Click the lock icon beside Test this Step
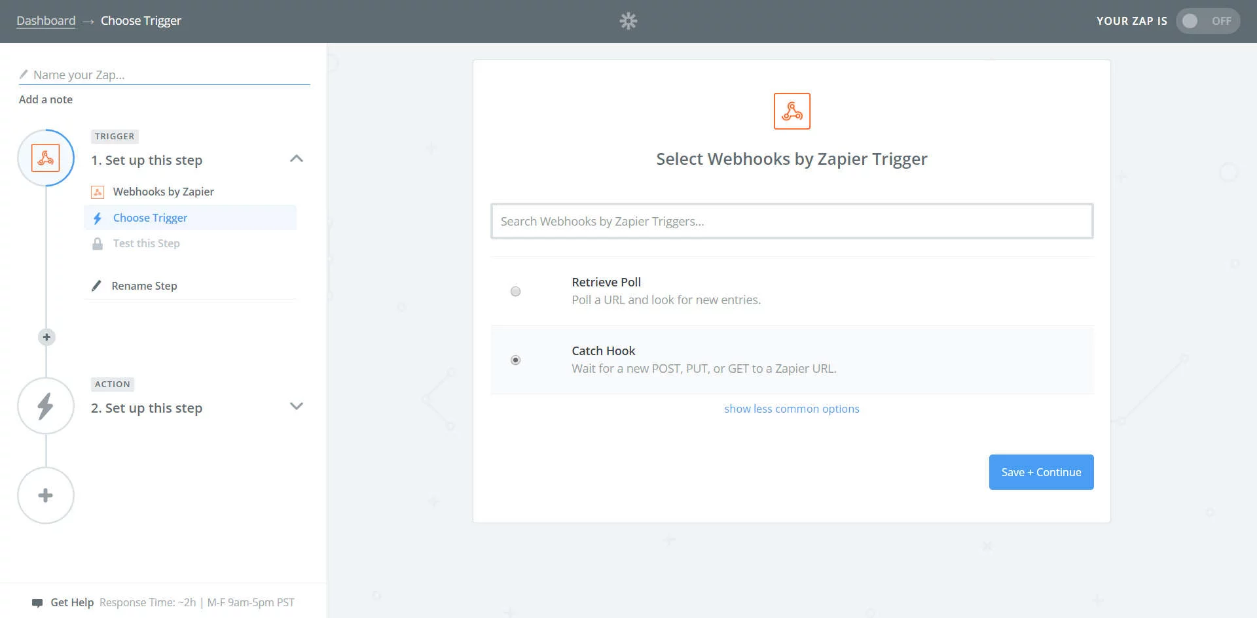This screenshot has height=618, width=1257. click(x=98, y=243)
